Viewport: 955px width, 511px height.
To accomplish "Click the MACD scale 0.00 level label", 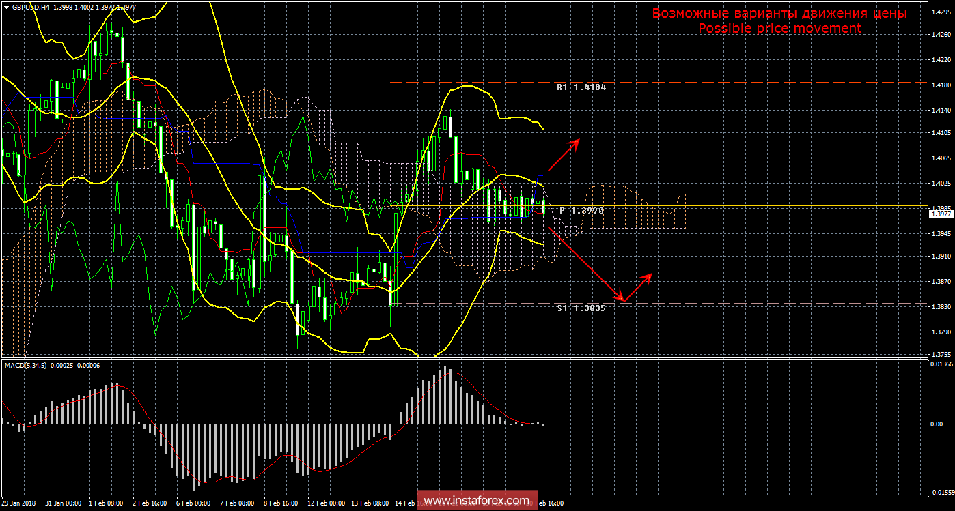I will tap(937, 424).
